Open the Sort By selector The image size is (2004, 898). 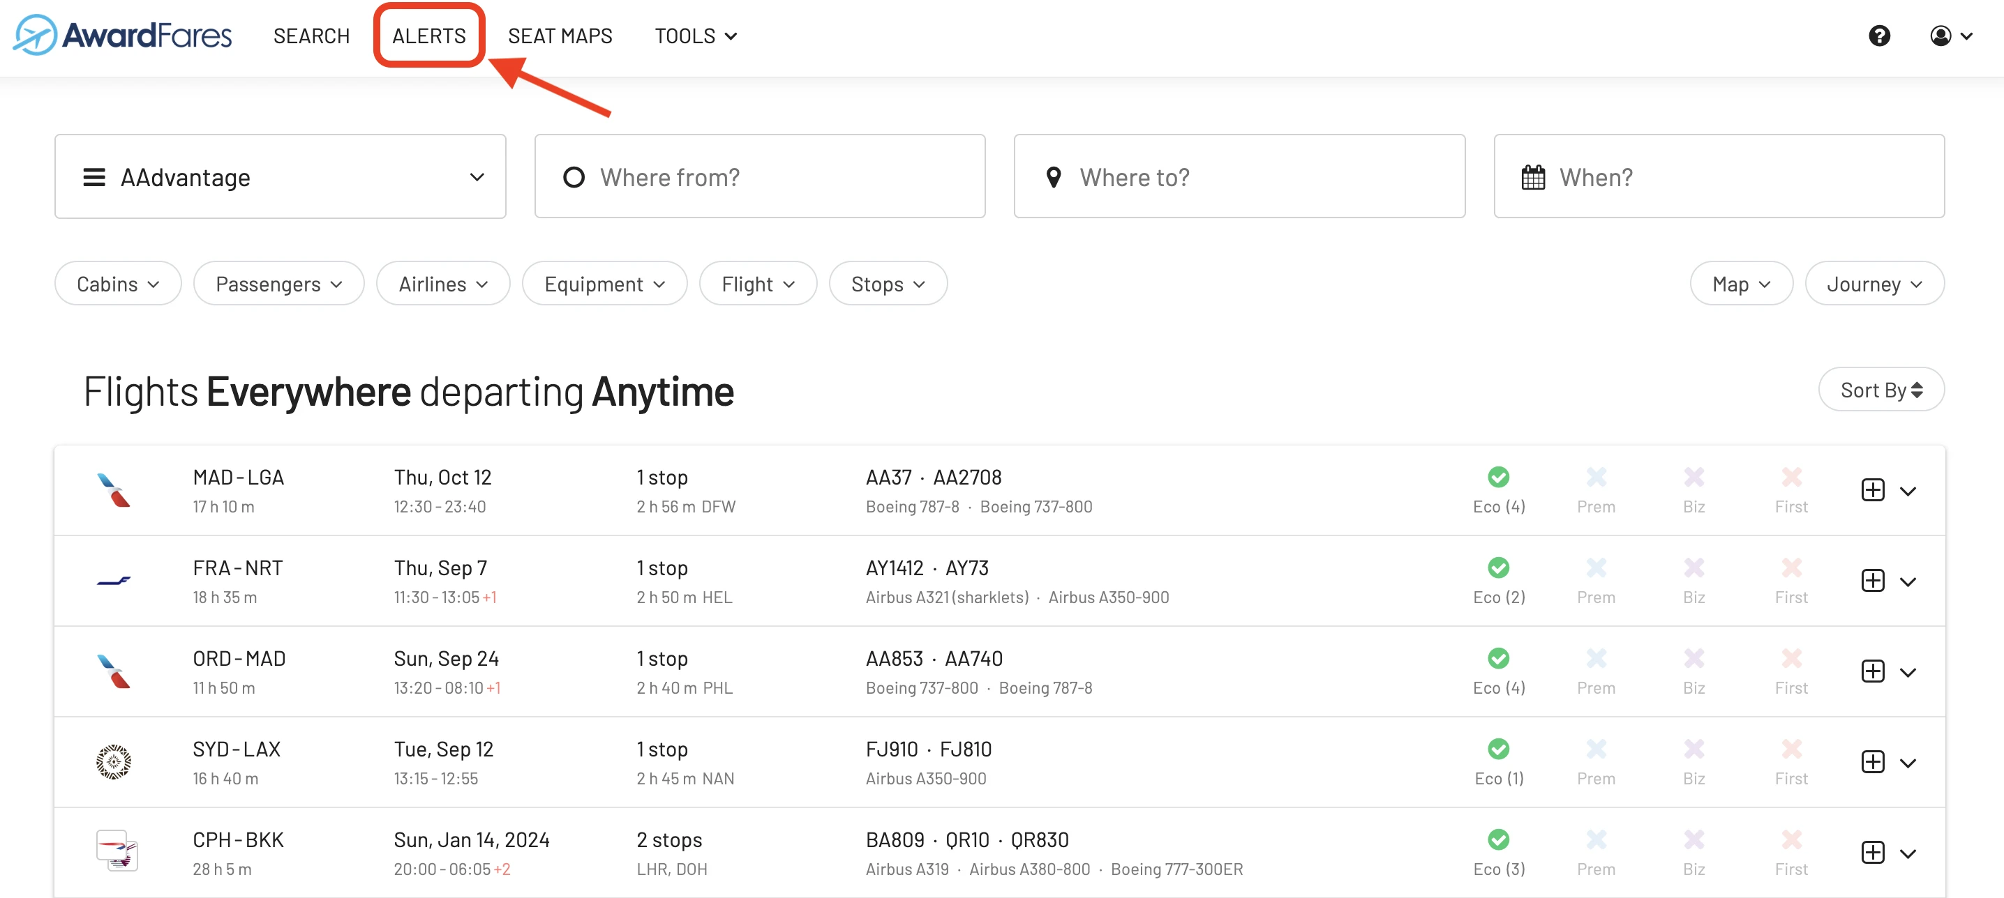pyautogui.click(x=1881, y=390)
